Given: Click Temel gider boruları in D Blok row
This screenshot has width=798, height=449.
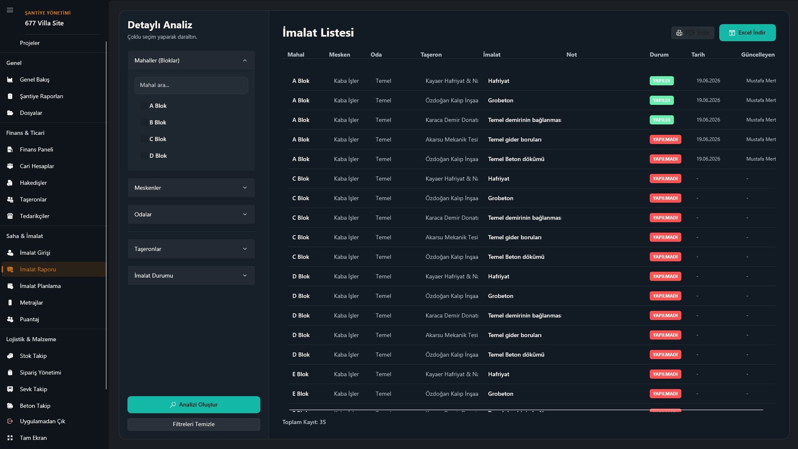Looking at the screenshot, I should click(x=515, y=335).
